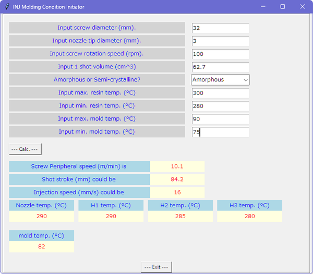Image resolution: width=313 pixels, height=274 pixels.
Task: Focus the nozzle tip diameter field
Action: click(x=220, y=41)
